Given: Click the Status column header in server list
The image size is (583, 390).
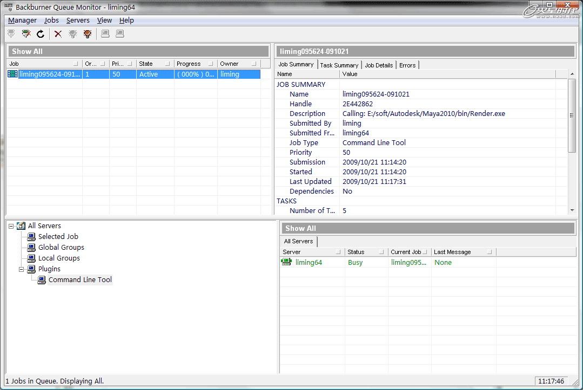Looking at the screenshot, I should 366,252.
